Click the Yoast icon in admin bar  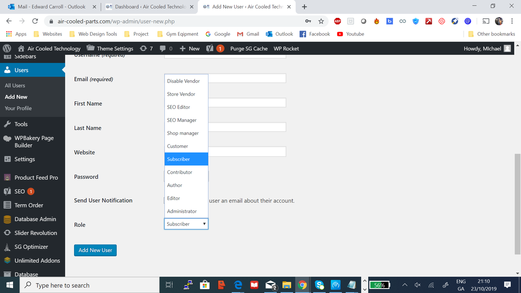coord(210,48)
